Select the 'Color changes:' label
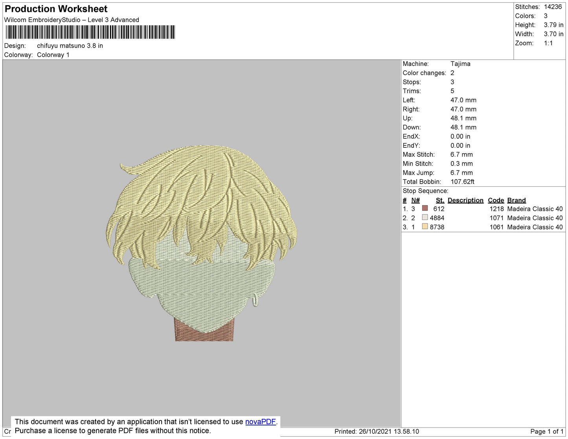Screen dimensions: 568x439 pos(424,73)
